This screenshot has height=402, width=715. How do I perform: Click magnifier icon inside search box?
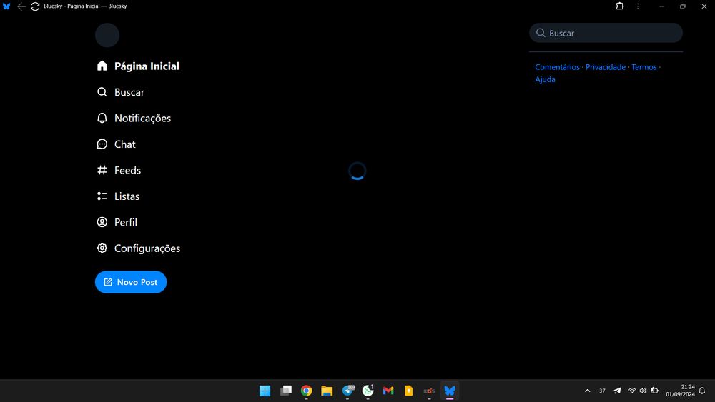(541, 33)
